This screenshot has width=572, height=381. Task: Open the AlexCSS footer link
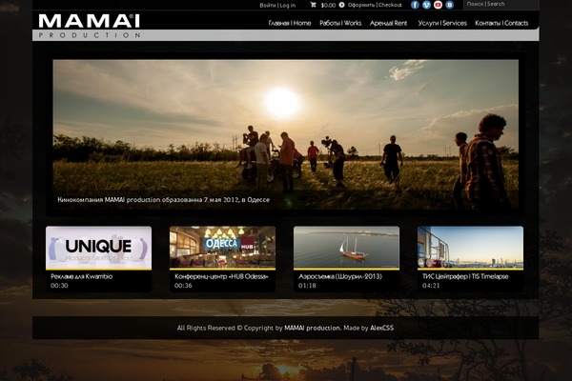point(382,328)
